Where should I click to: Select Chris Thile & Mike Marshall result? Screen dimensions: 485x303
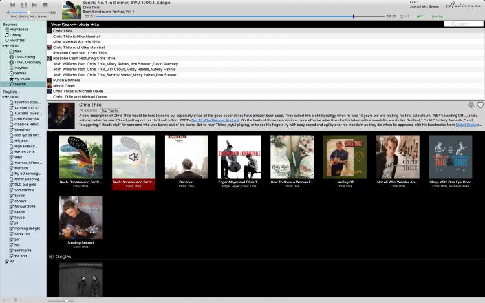[x=265, y=36]
